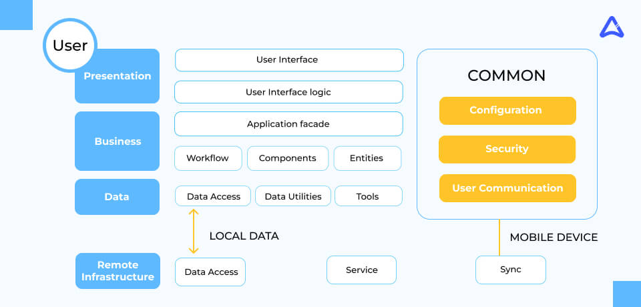Select the User Interface logic box
This screenshot has width=641, height=307.
pyautogui.click(x=288, y=92)
